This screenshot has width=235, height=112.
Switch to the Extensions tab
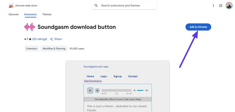31,14
